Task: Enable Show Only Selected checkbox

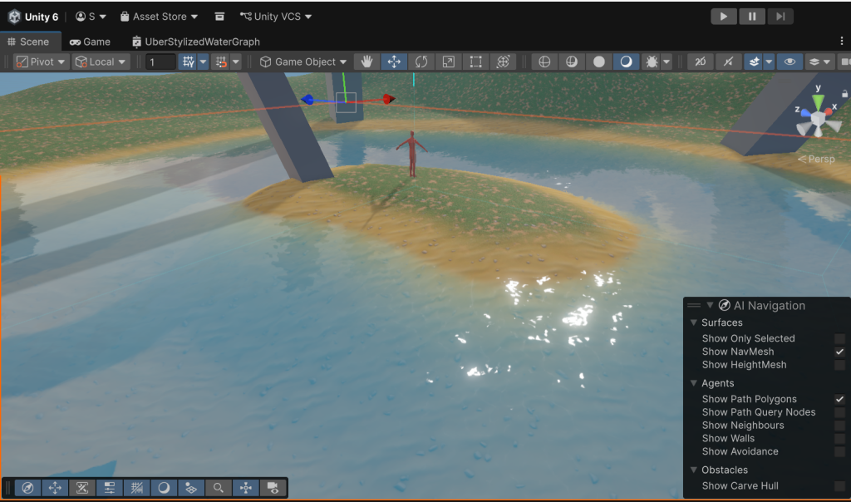Action: (x=839, y=338)
